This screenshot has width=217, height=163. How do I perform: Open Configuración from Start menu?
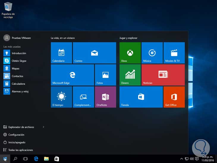[16, 135]
